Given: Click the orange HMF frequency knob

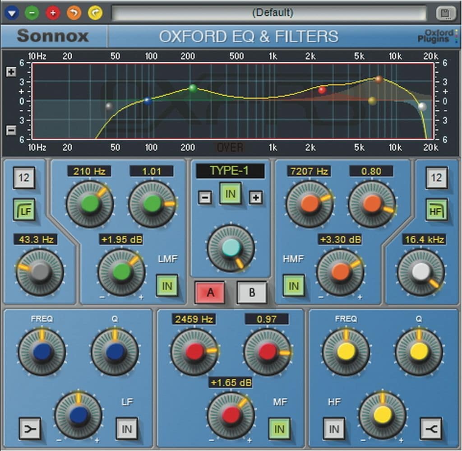Looking at the screenshot, I should (x=310, y=204).
